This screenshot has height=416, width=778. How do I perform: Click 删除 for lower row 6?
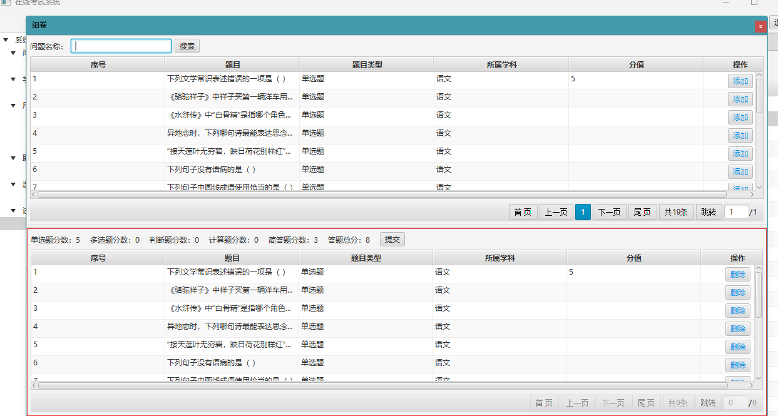(737, 365)
